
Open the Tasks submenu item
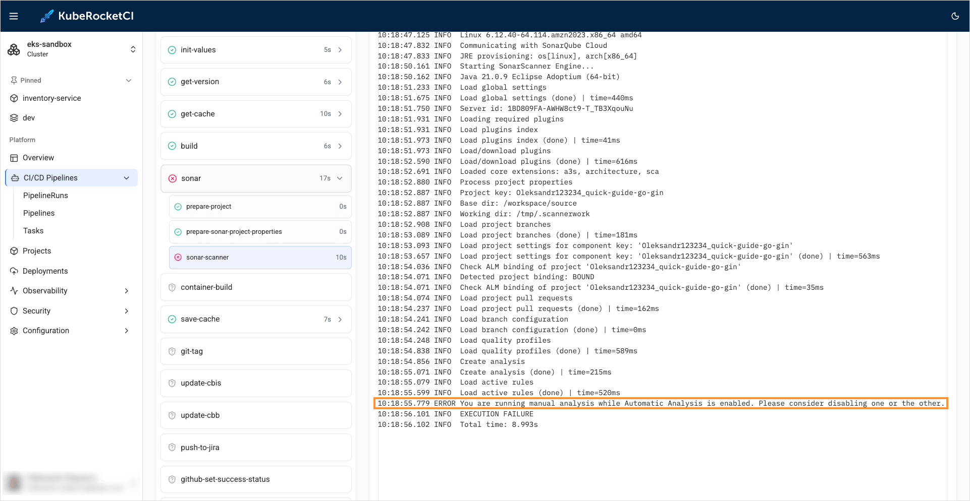coord(33,231)
